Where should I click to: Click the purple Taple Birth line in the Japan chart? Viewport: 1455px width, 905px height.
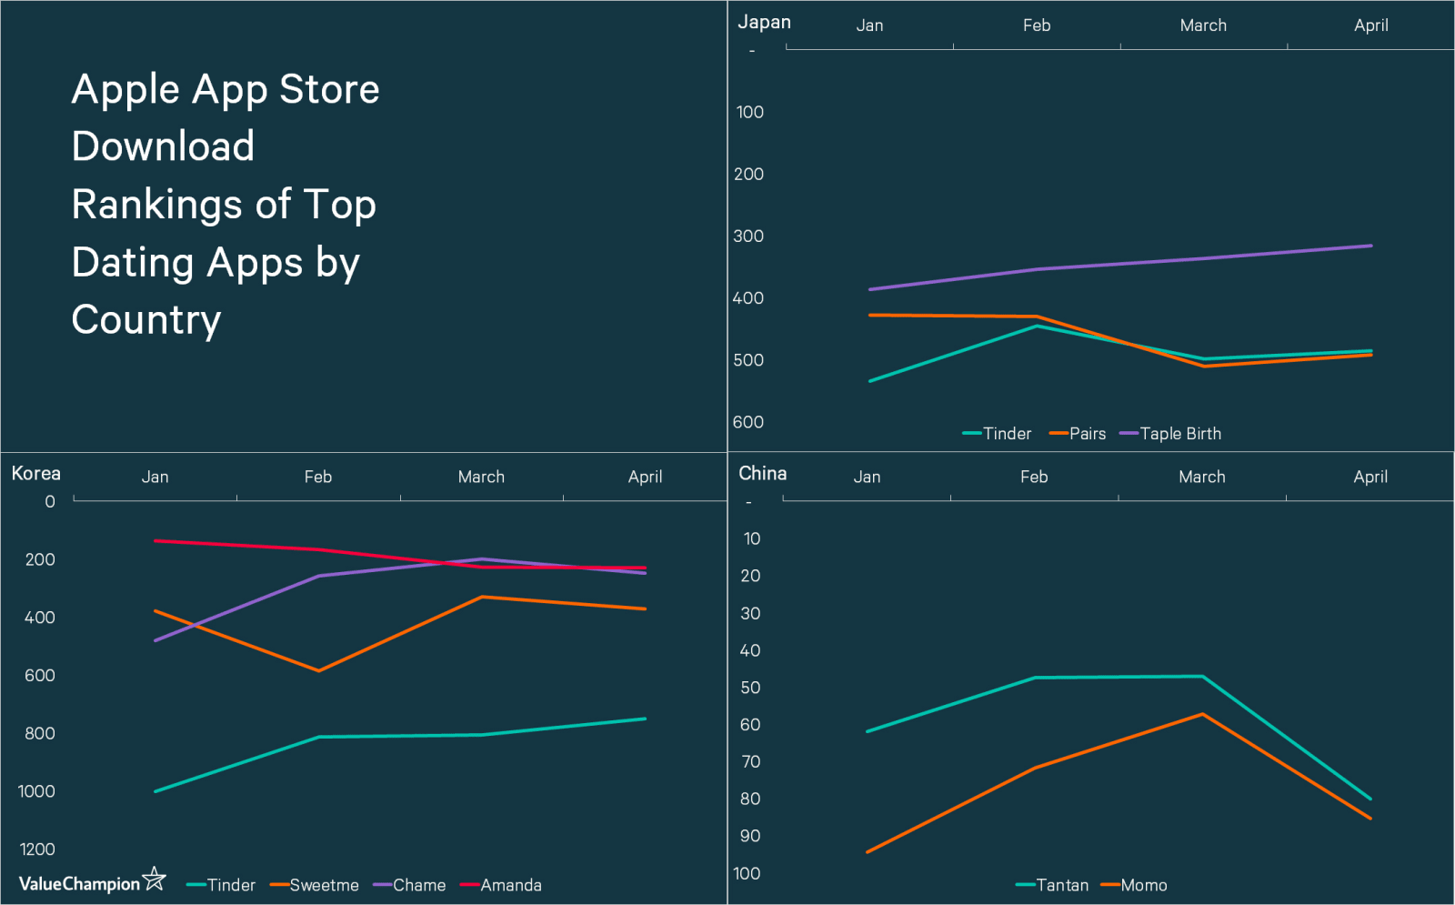pyautogui.click(x=1120, y=264)
